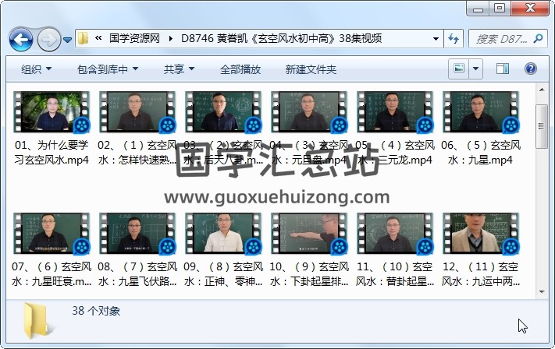Expand the view options dropdown arrow
This screenshot has height=349, width=555.
476,69
